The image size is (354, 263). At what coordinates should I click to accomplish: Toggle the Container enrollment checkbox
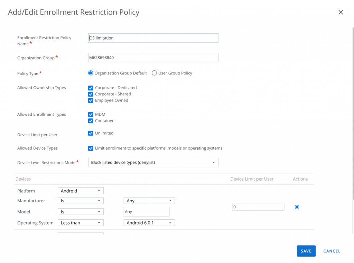[91, 121]
